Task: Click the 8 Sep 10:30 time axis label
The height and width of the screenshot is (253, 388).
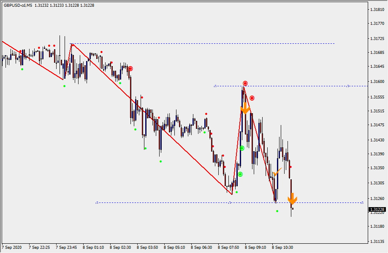Action: [x=282, y=248]
